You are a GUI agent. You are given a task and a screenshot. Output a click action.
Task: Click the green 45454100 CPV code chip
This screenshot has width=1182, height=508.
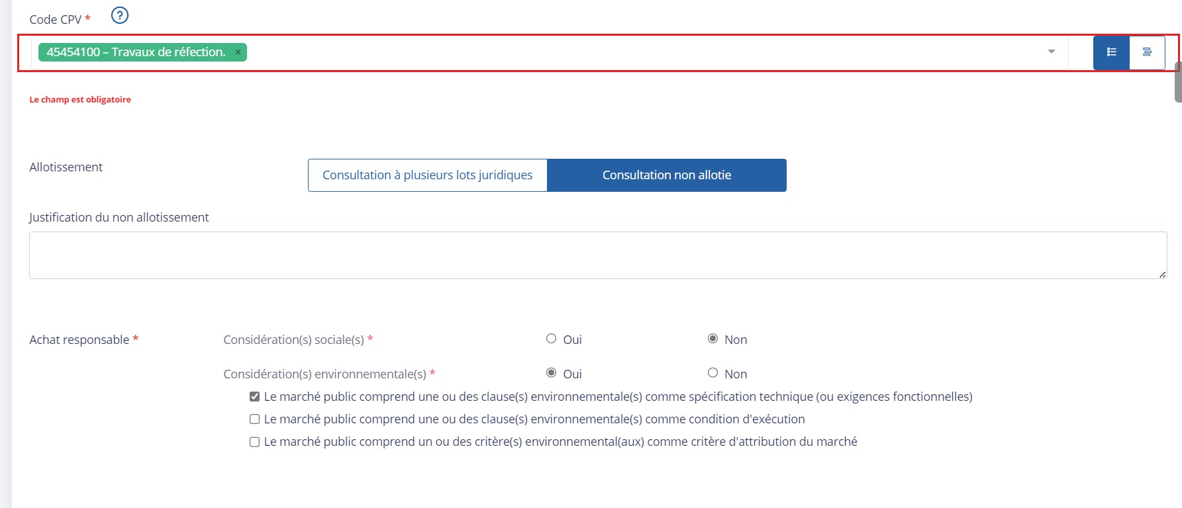tap(136, 52)
